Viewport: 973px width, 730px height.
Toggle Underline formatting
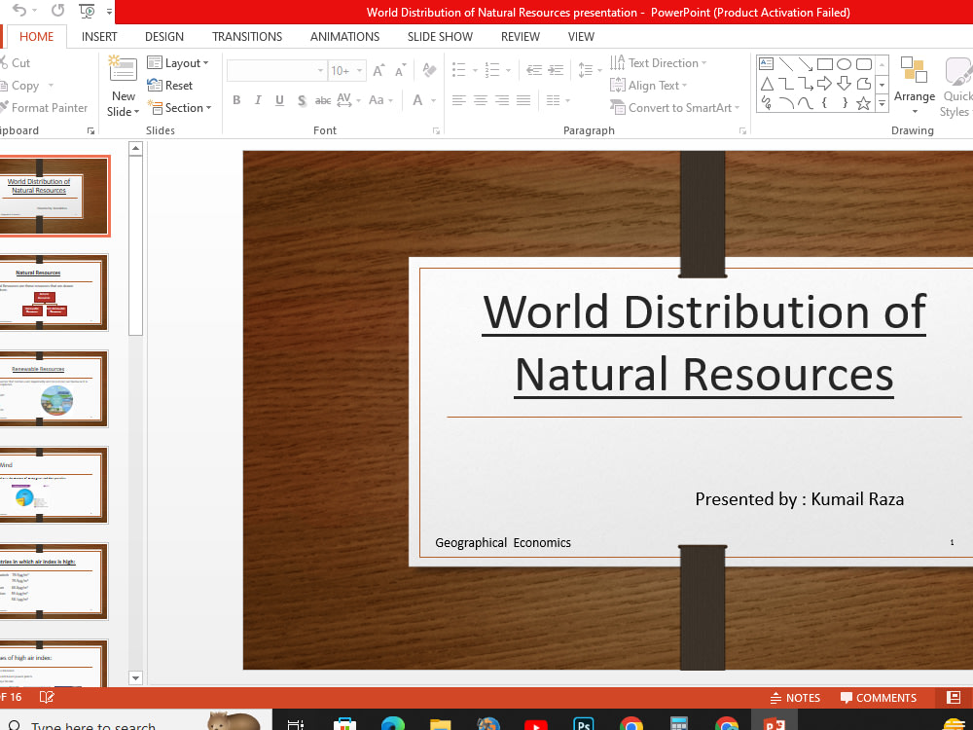pos(280,100)
